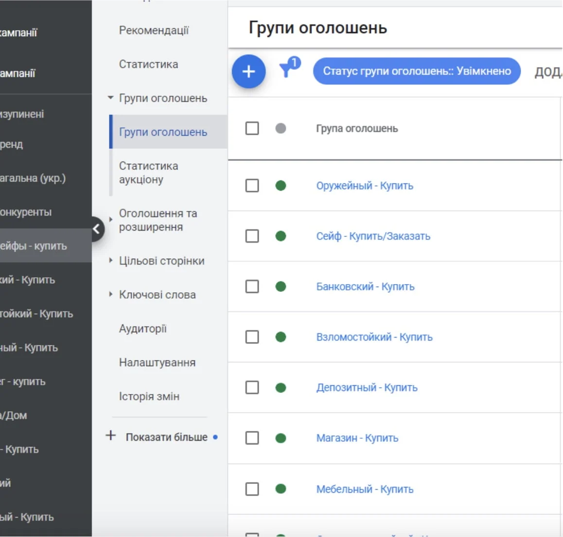Check the box for Взломостойкий - Купить
Image resolution: width=563 pixels, height=537 pixels.
tap(252, 337)
